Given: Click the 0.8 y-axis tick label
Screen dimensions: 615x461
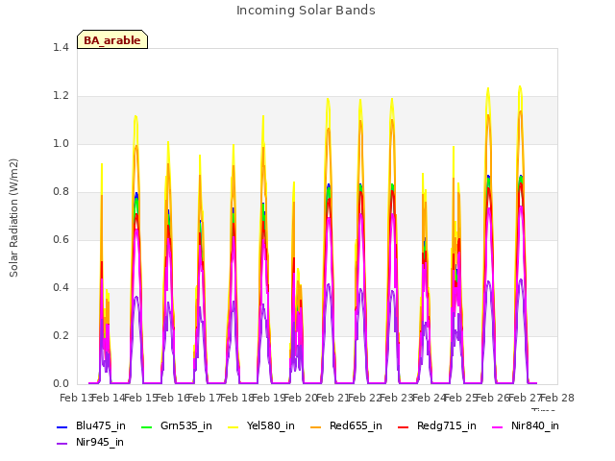Looking at the screenshot, I should pos(61,192).
